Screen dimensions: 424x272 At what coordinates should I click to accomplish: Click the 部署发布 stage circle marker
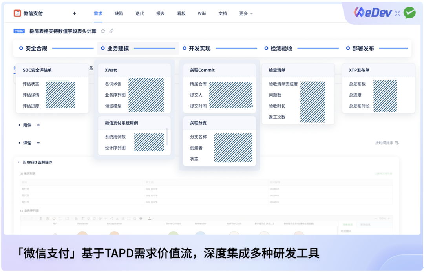[348, 48]
